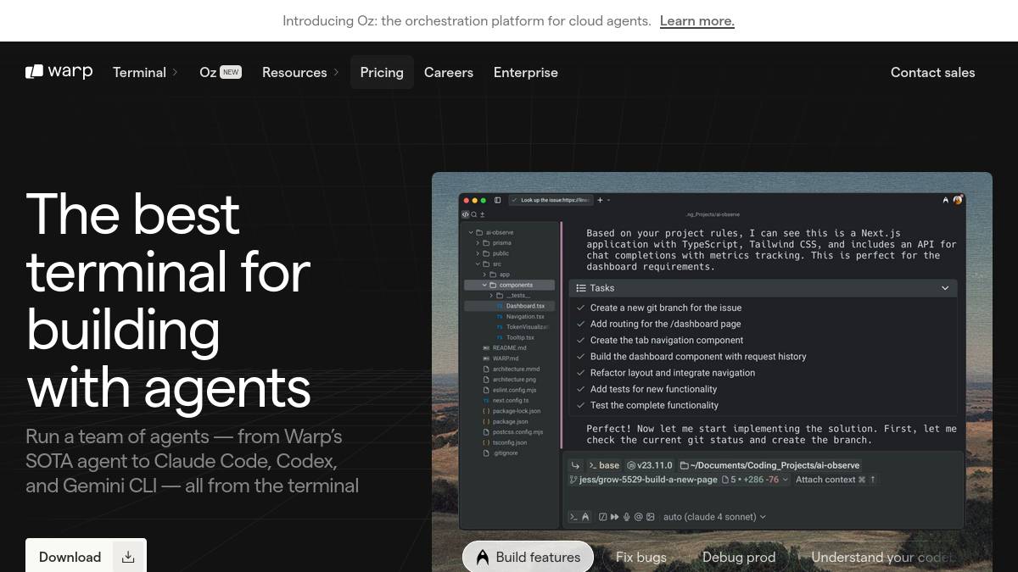Toggle the 'Create a new git branch' checkmark

[581, 308]
